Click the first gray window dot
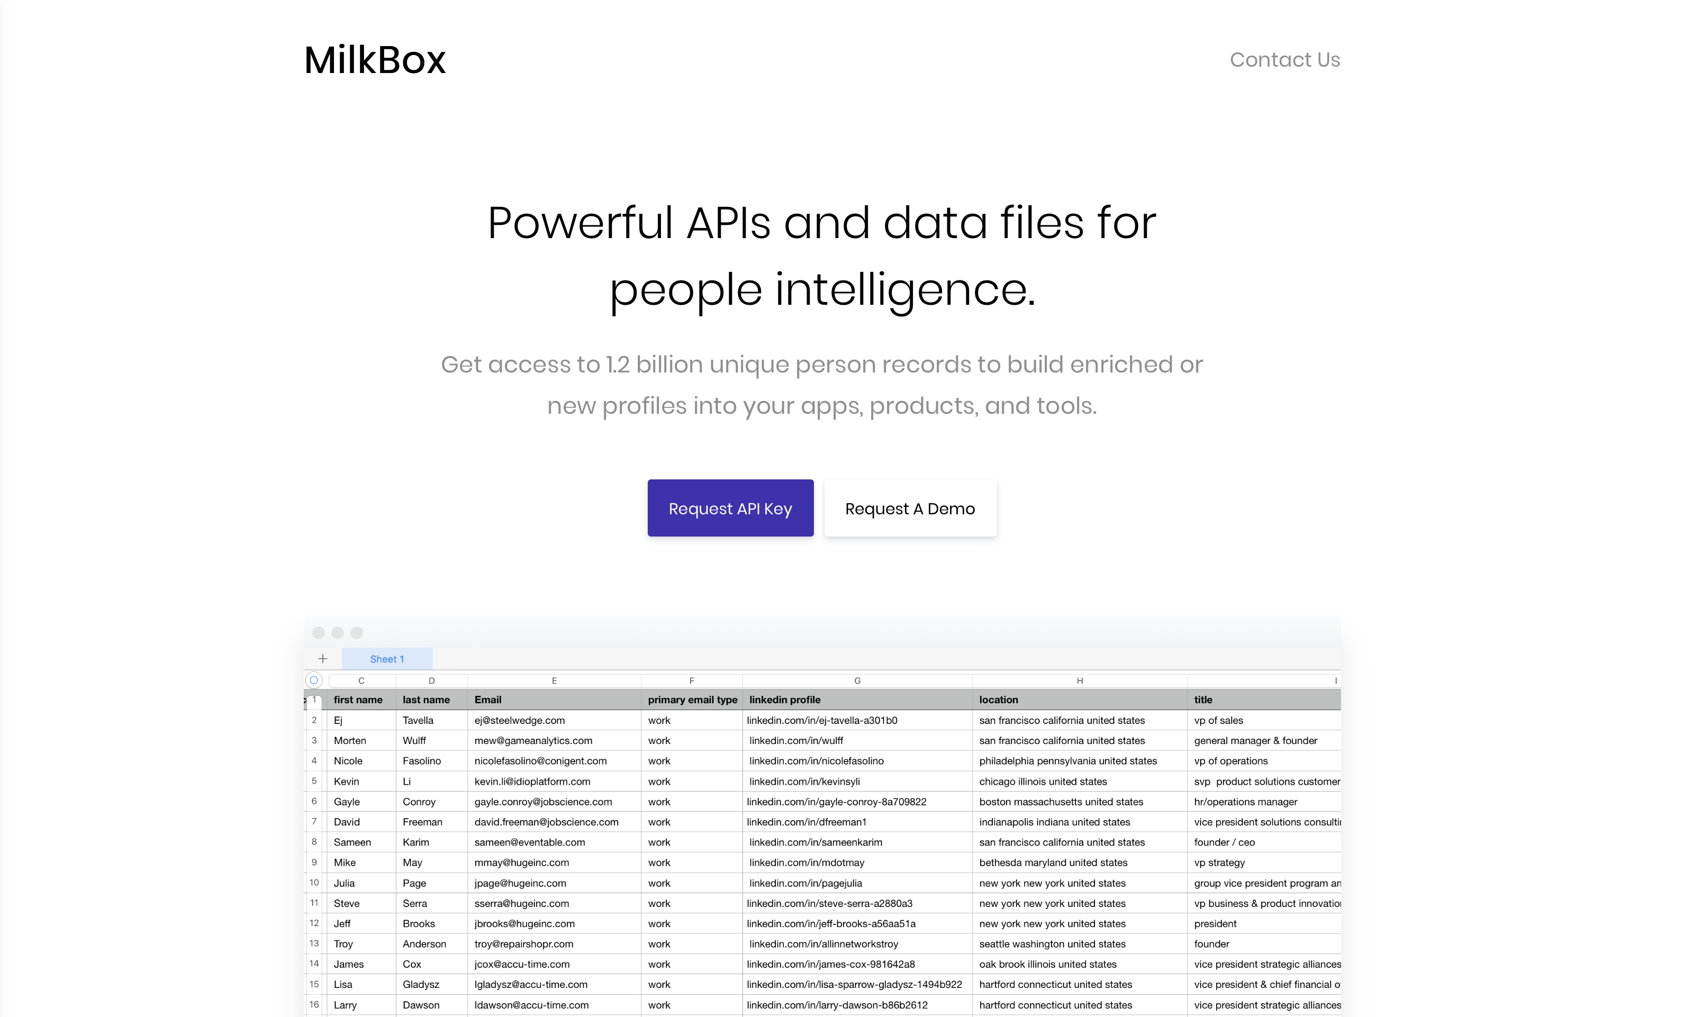The height and width of the screenshot is (1017, 1703). (318, 632)
